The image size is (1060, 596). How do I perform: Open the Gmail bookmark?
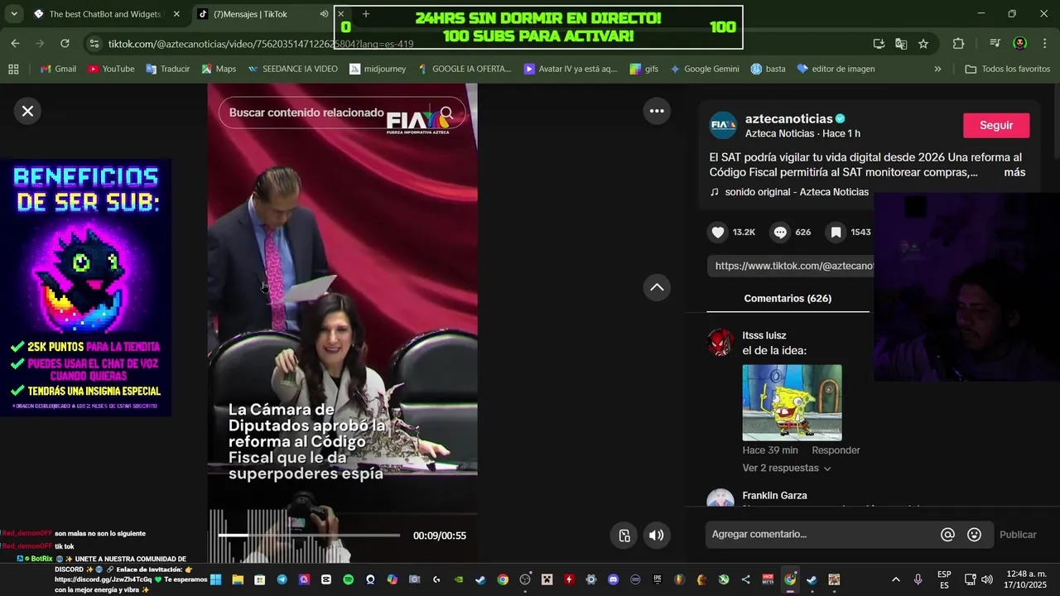58,69
